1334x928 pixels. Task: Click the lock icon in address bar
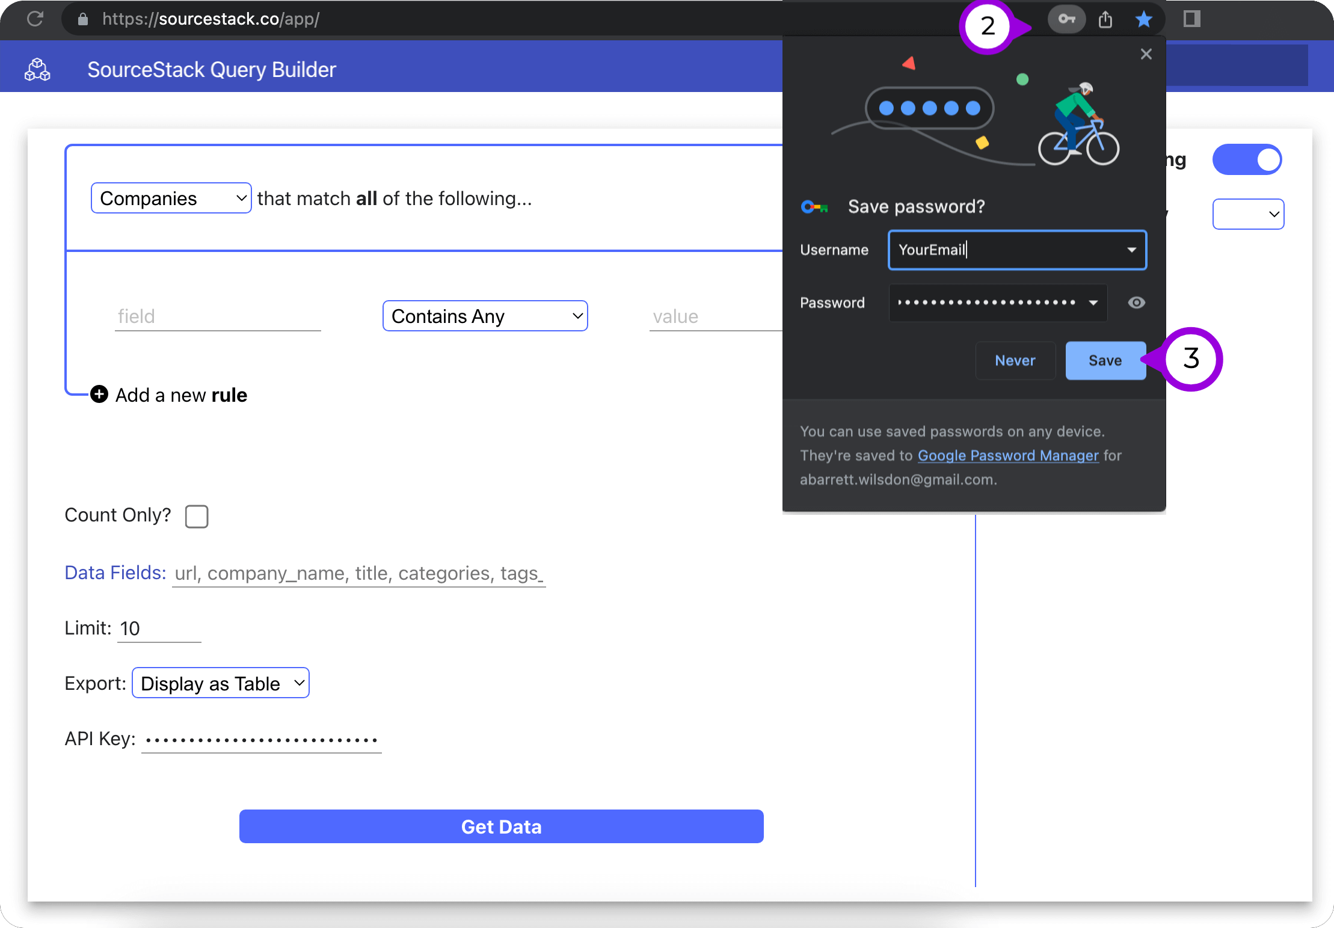[83, 19]
